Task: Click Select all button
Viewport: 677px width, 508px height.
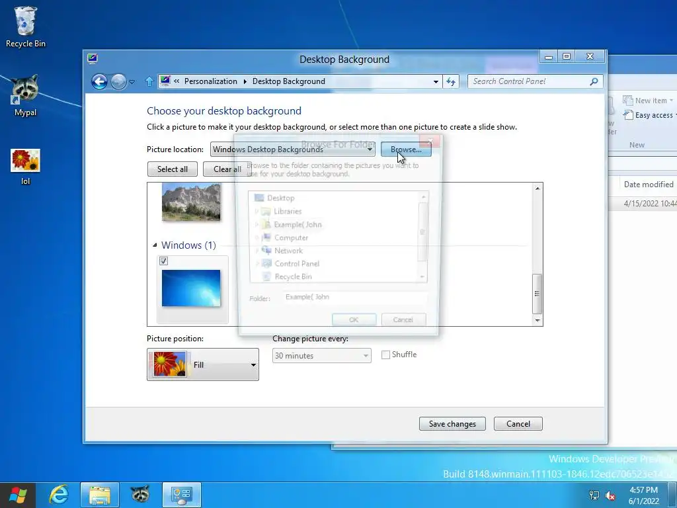Action: coord(173,169)
